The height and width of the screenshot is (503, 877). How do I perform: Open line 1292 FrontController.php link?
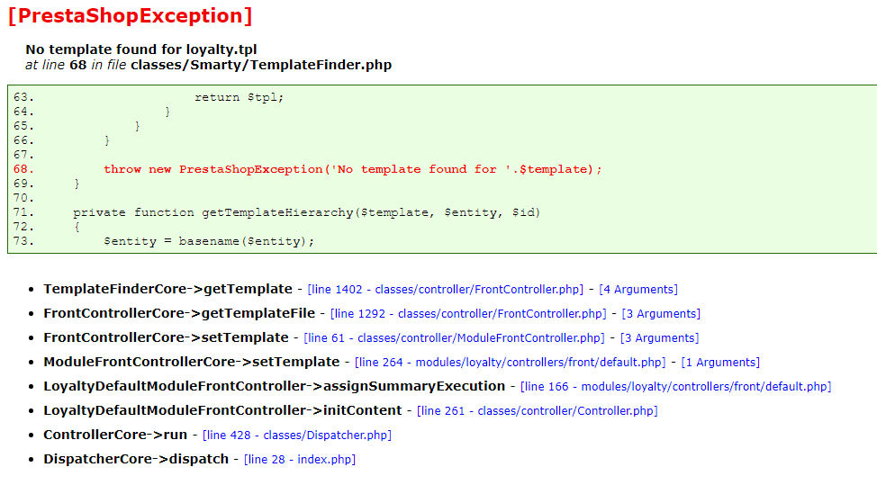point(468,313)
